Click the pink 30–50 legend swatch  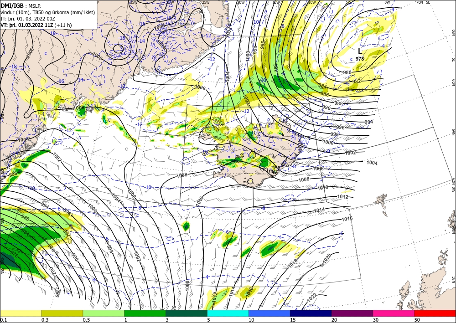(394, 313)
